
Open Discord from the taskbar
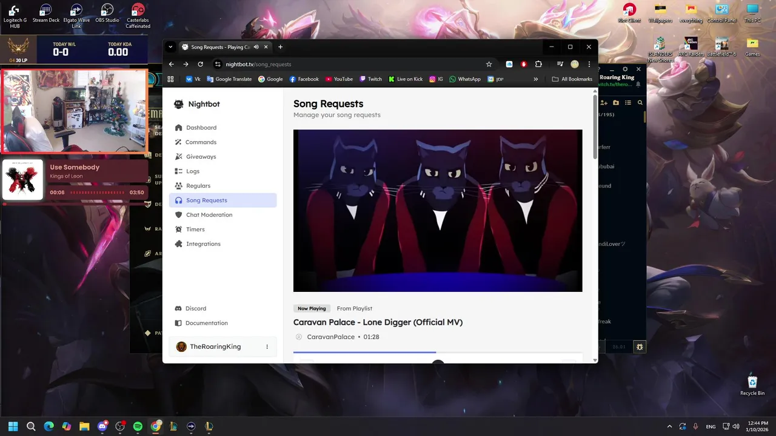[x=102, y=426]
